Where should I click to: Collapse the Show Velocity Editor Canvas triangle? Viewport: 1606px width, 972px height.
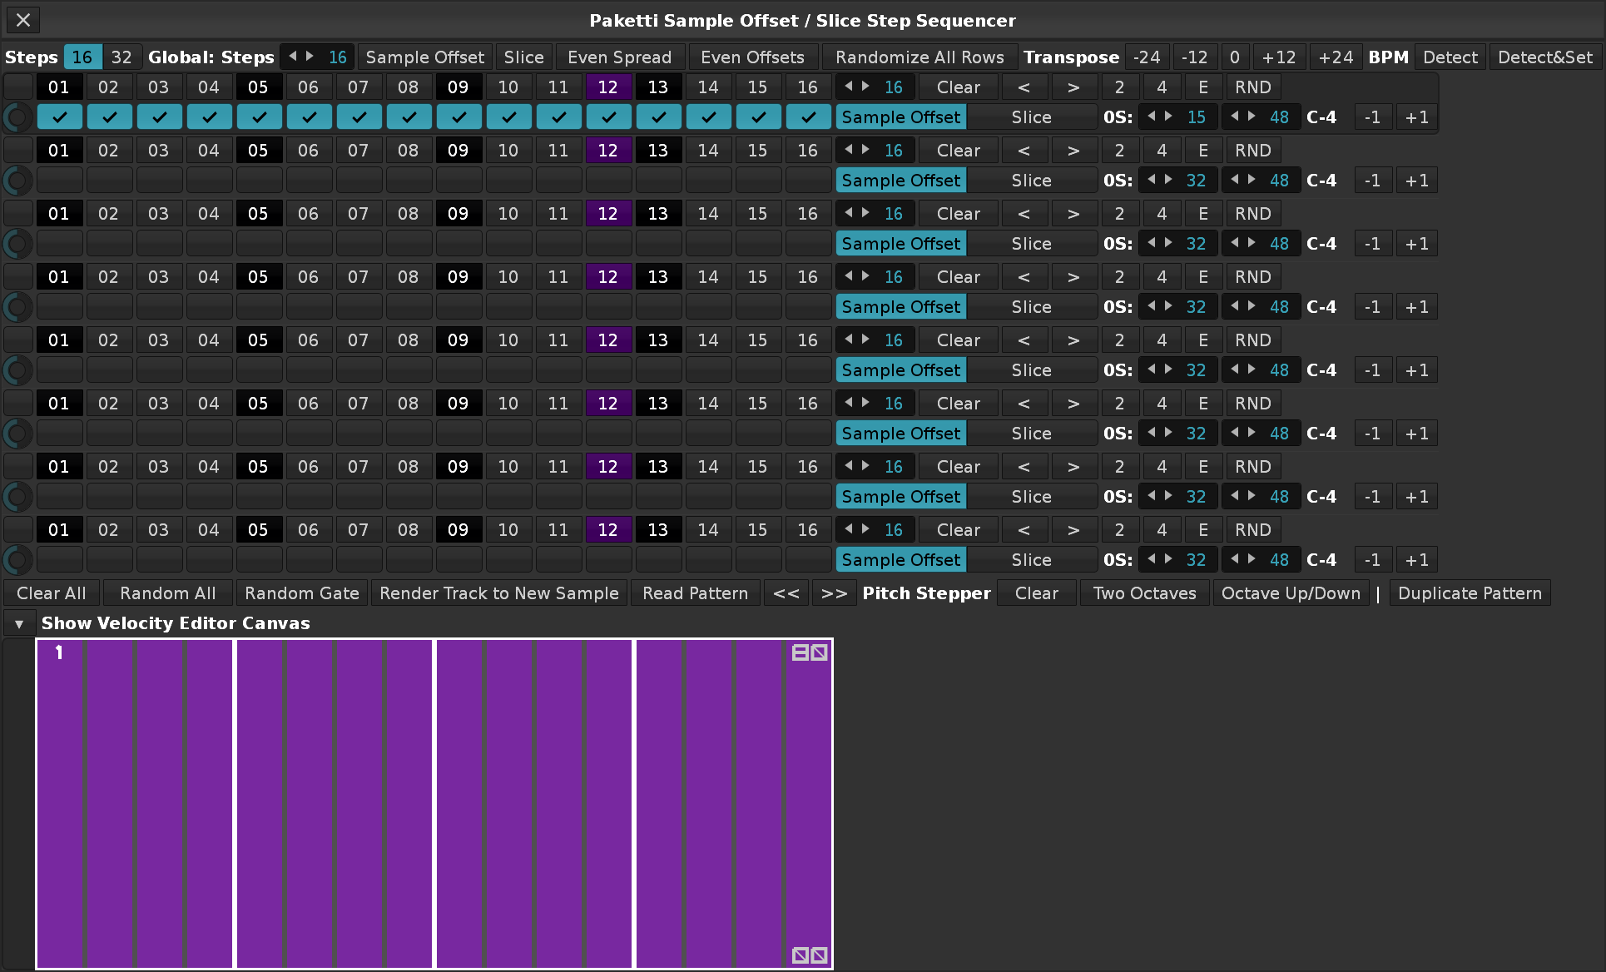(x=19, y=623)
